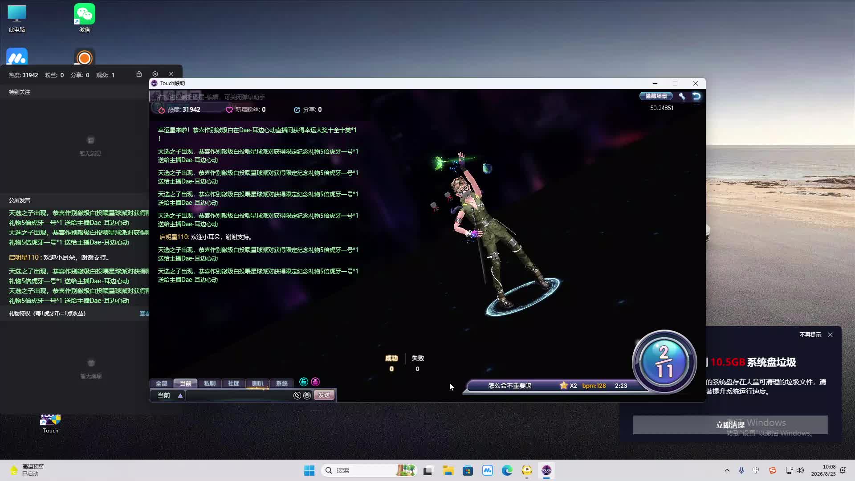Click the Touch game taskbar icon

[x=546, y=470]
